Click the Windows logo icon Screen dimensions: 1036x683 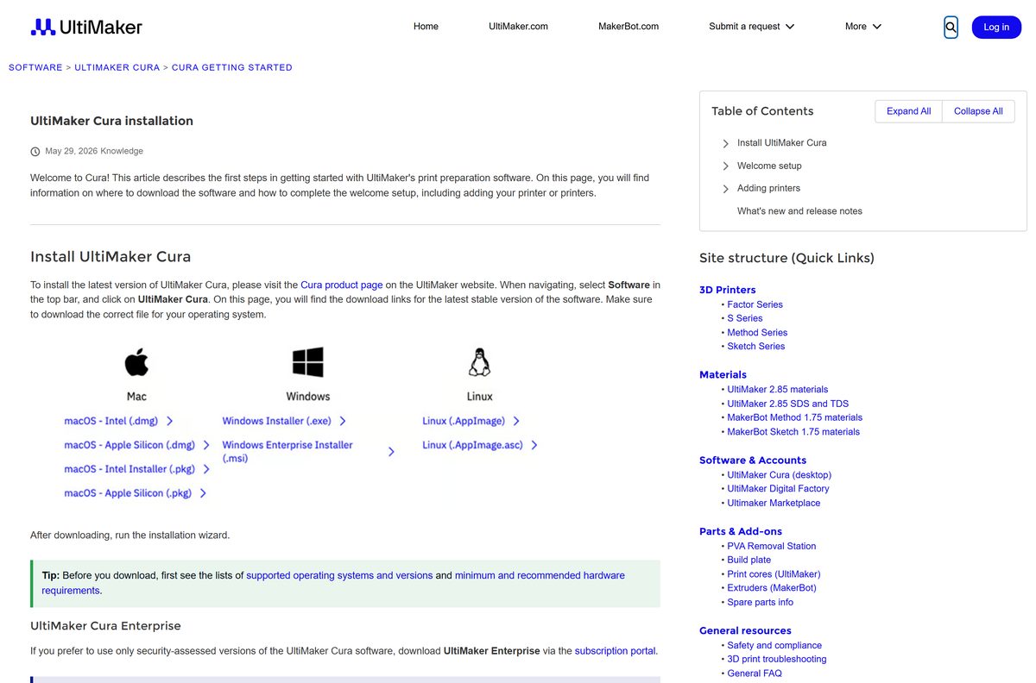[x=307, y=362]
